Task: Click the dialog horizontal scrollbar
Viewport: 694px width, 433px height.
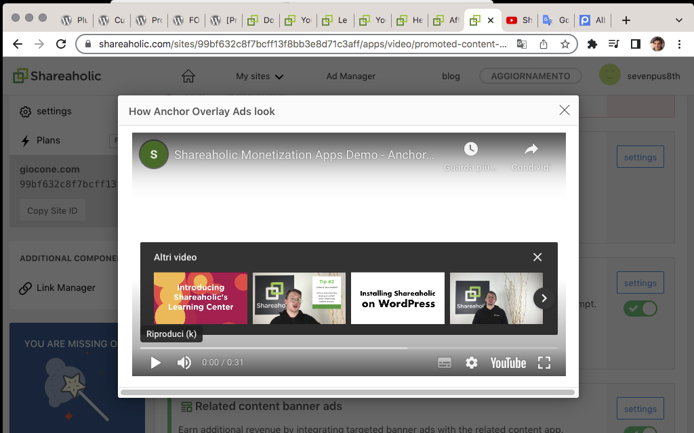Action: [x=348, y=392]
